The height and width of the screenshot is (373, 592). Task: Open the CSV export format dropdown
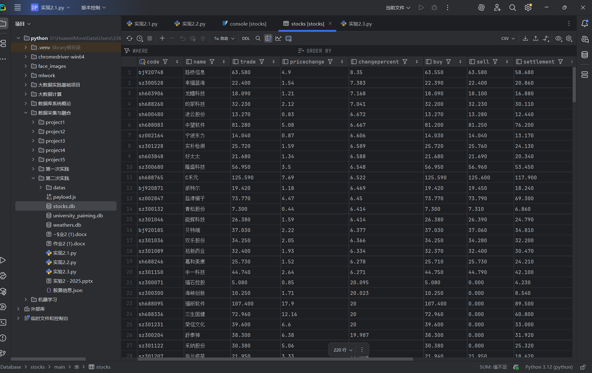(508, 38)
